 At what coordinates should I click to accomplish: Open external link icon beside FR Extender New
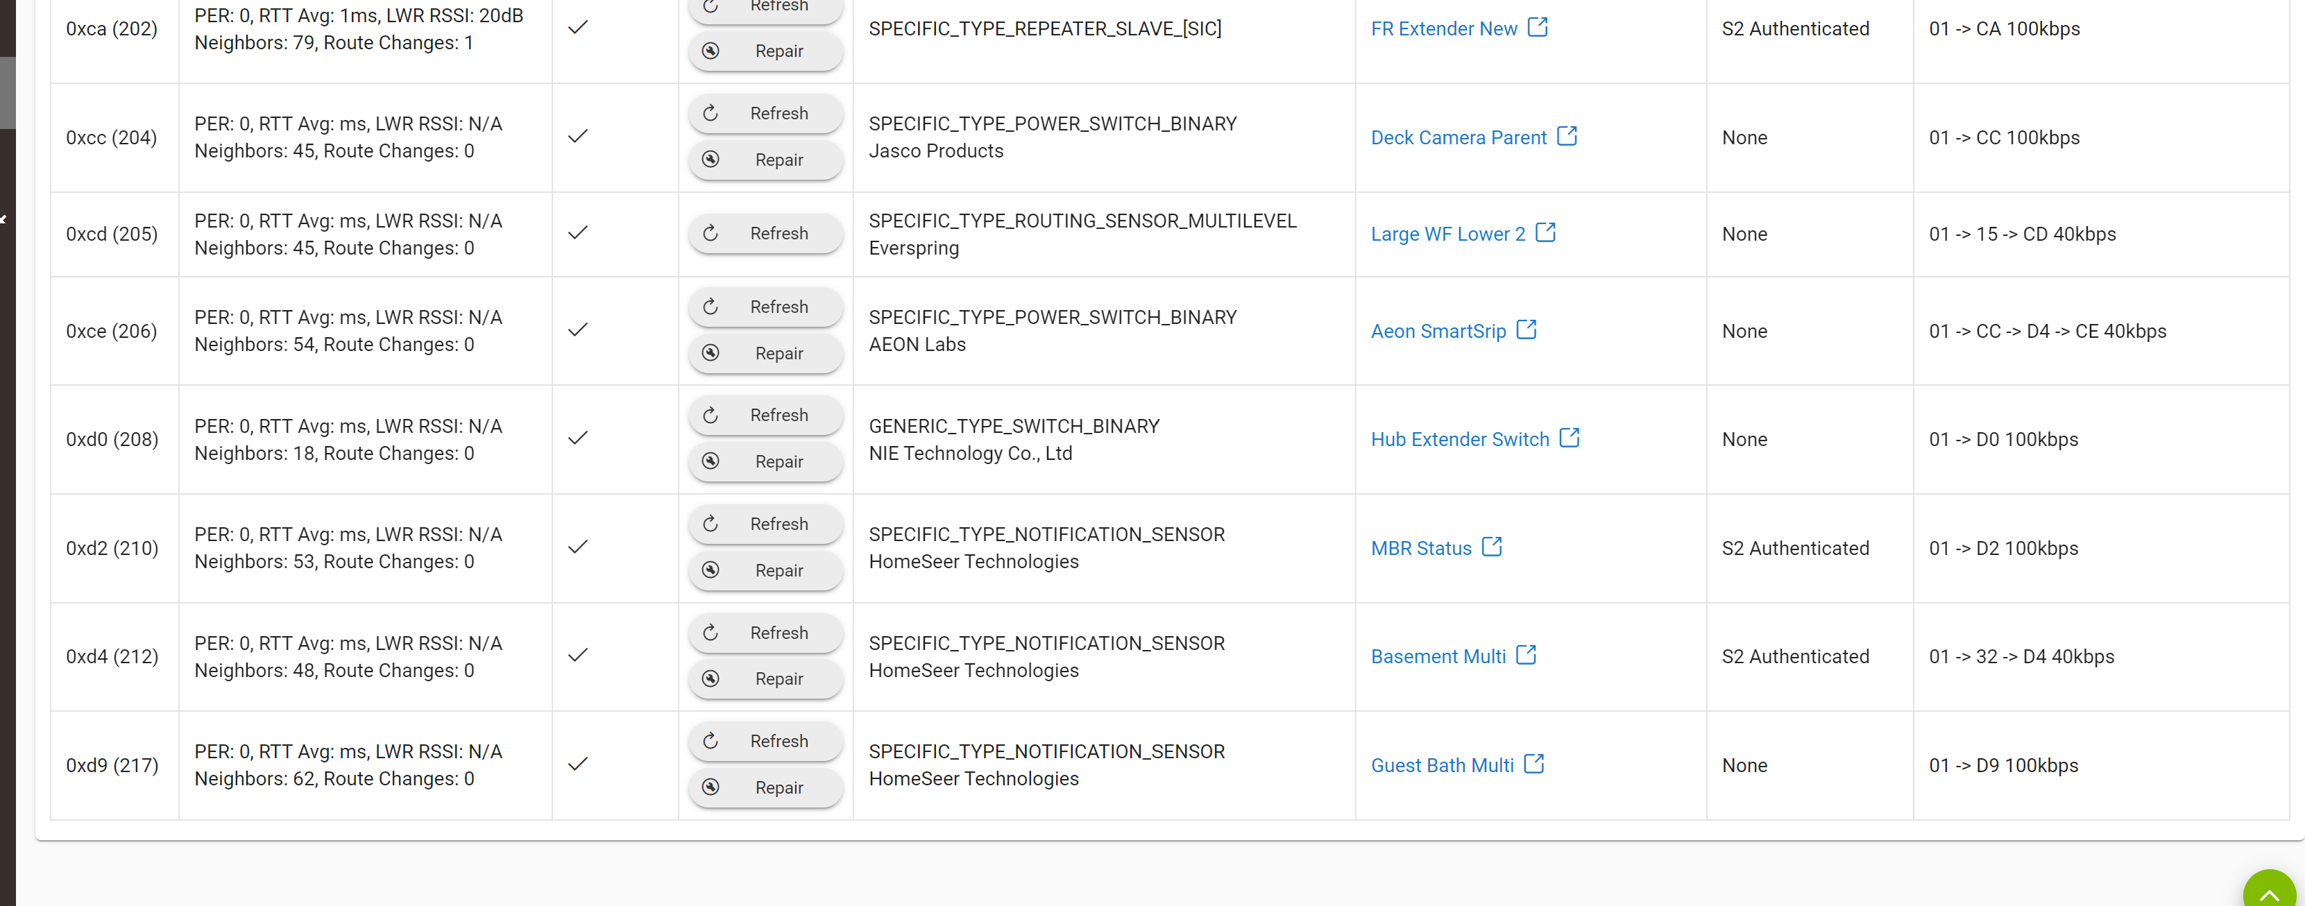1538,27
